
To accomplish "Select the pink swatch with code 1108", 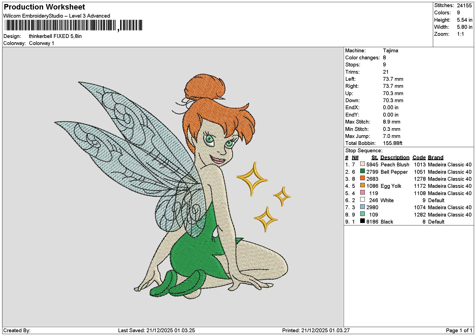I will click(362, 192).
